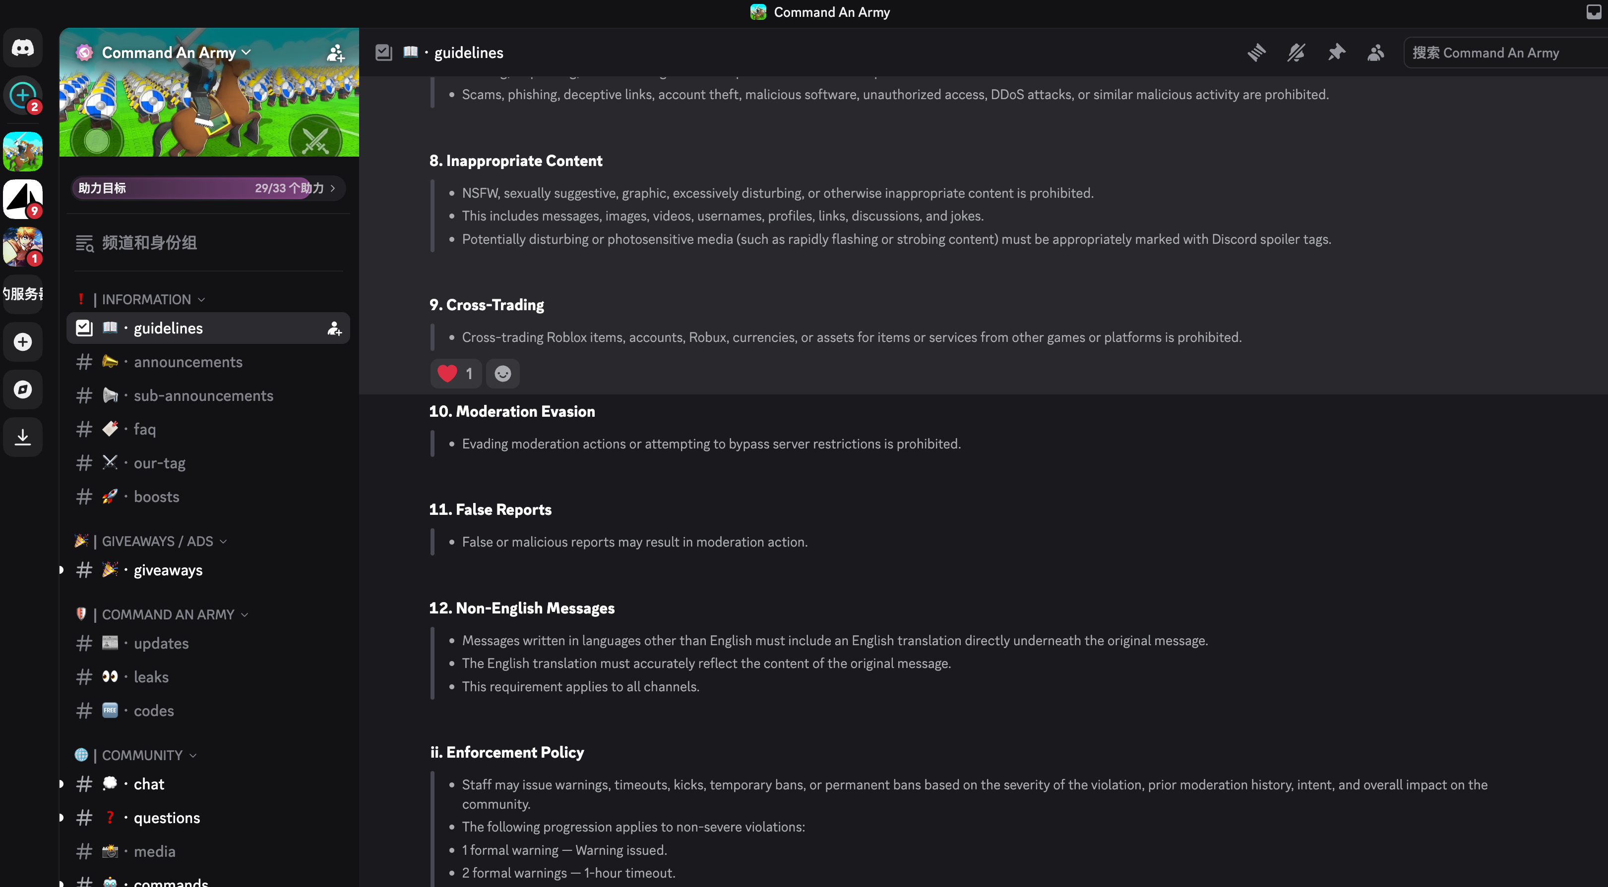Select the Command An Army server icon
1608x887 pixels.
coord(22,152)
